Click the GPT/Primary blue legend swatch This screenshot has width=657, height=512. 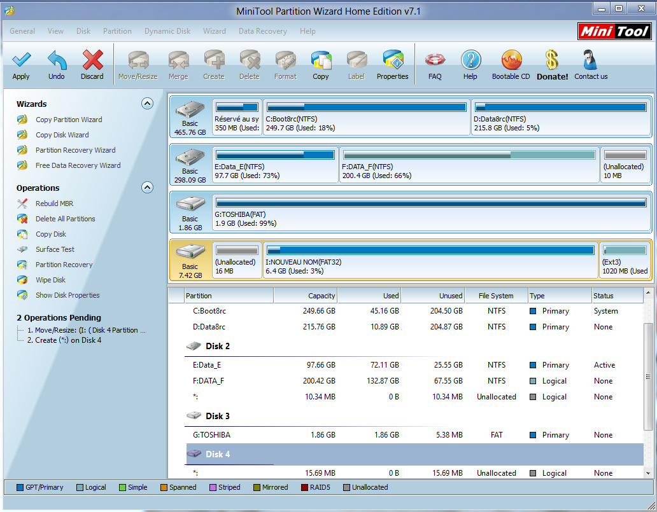[20, 487]
